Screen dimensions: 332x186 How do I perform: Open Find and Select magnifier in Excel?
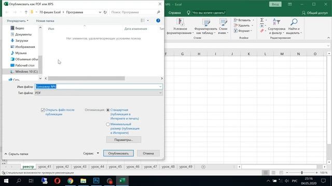[294, 26]
